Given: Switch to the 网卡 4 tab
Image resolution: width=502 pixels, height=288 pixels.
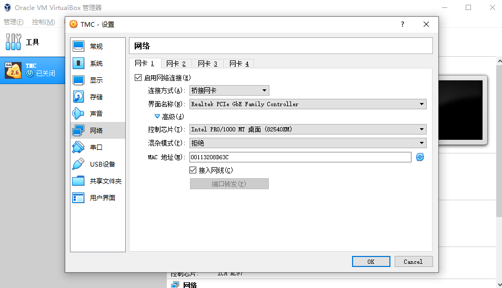Looking at the screenshot, I should coord(239,64).
